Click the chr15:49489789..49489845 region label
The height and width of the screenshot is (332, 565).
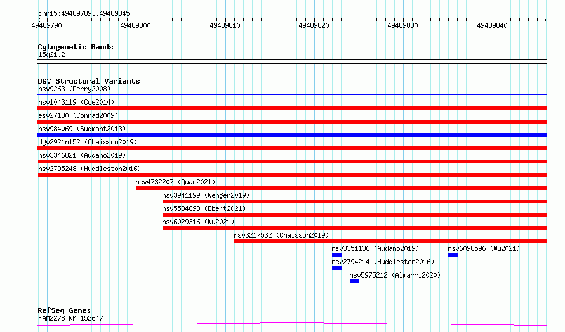(x=84, y=13)
